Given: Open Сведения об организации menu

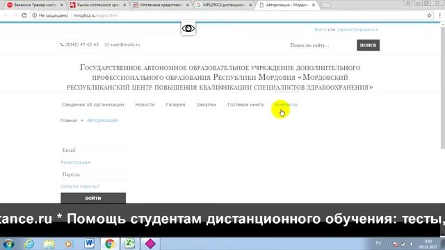Looking at the screenshot, I should [x=93, y=105].
